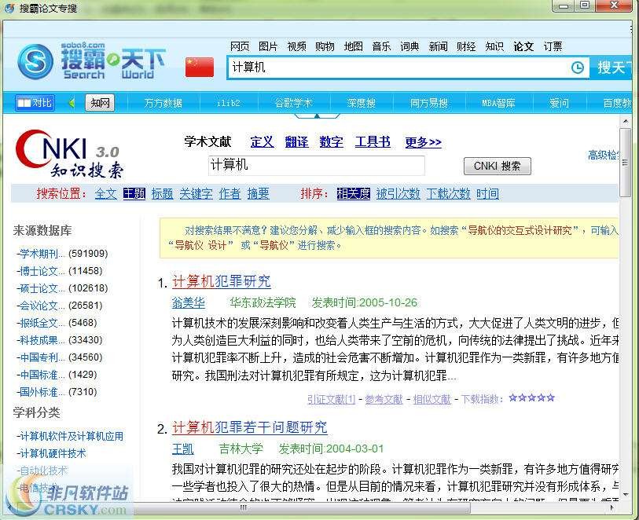Open the 网页 search category

(240, 46)
